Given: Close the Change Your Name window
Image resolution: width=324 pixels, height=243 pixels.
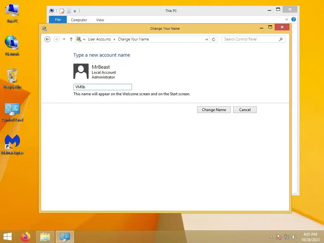Looking at the screenshot, I should coord(282,27).
